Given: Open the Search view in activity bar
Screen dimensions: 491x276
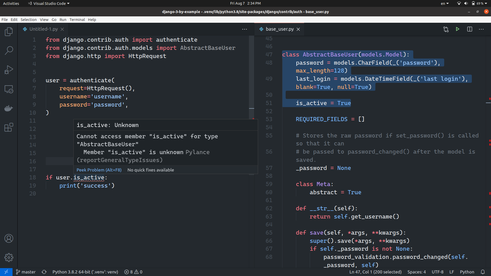Looking at the screenshot, I should 9,51.
